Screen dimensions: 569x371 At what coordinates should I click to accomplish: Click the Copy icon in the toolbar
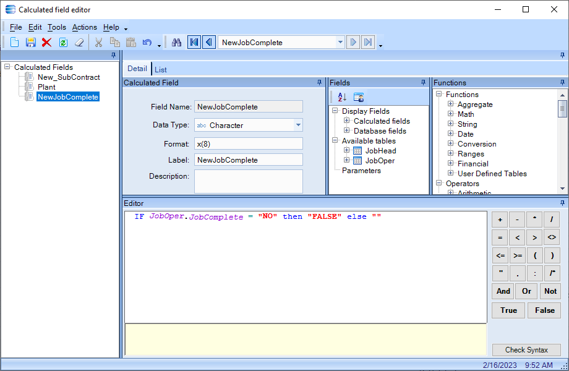[114, 43]
